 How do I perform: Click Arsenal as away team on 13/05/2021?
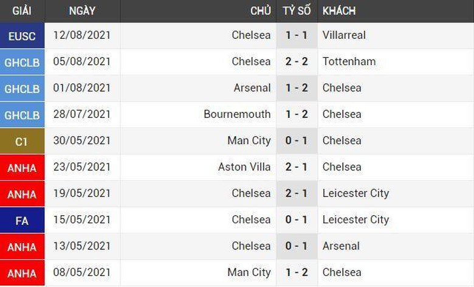pos(341,246)
